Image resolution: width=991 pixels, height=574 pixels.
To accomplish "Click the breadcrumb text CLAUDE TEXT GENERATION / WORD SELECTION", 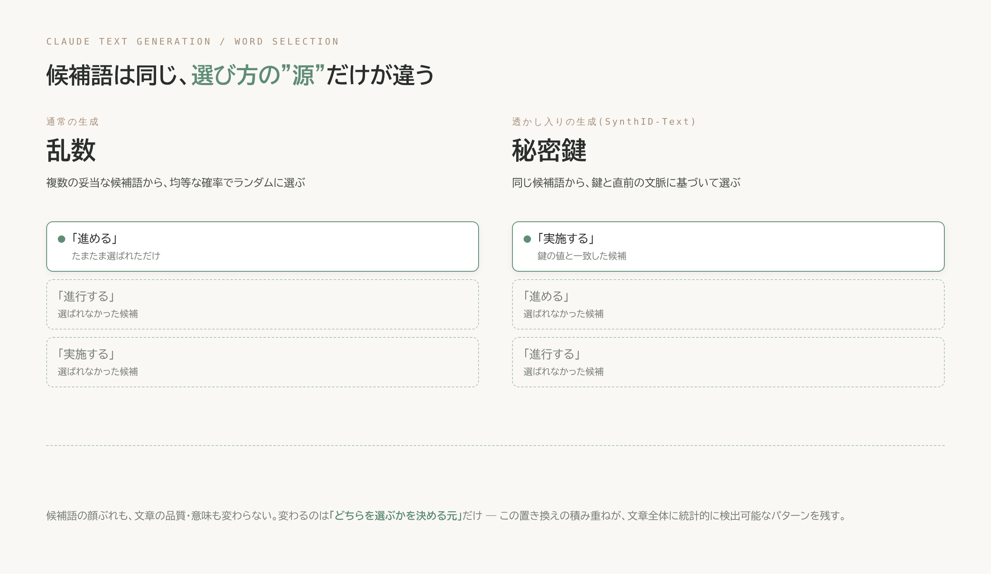I will (192, 42).
